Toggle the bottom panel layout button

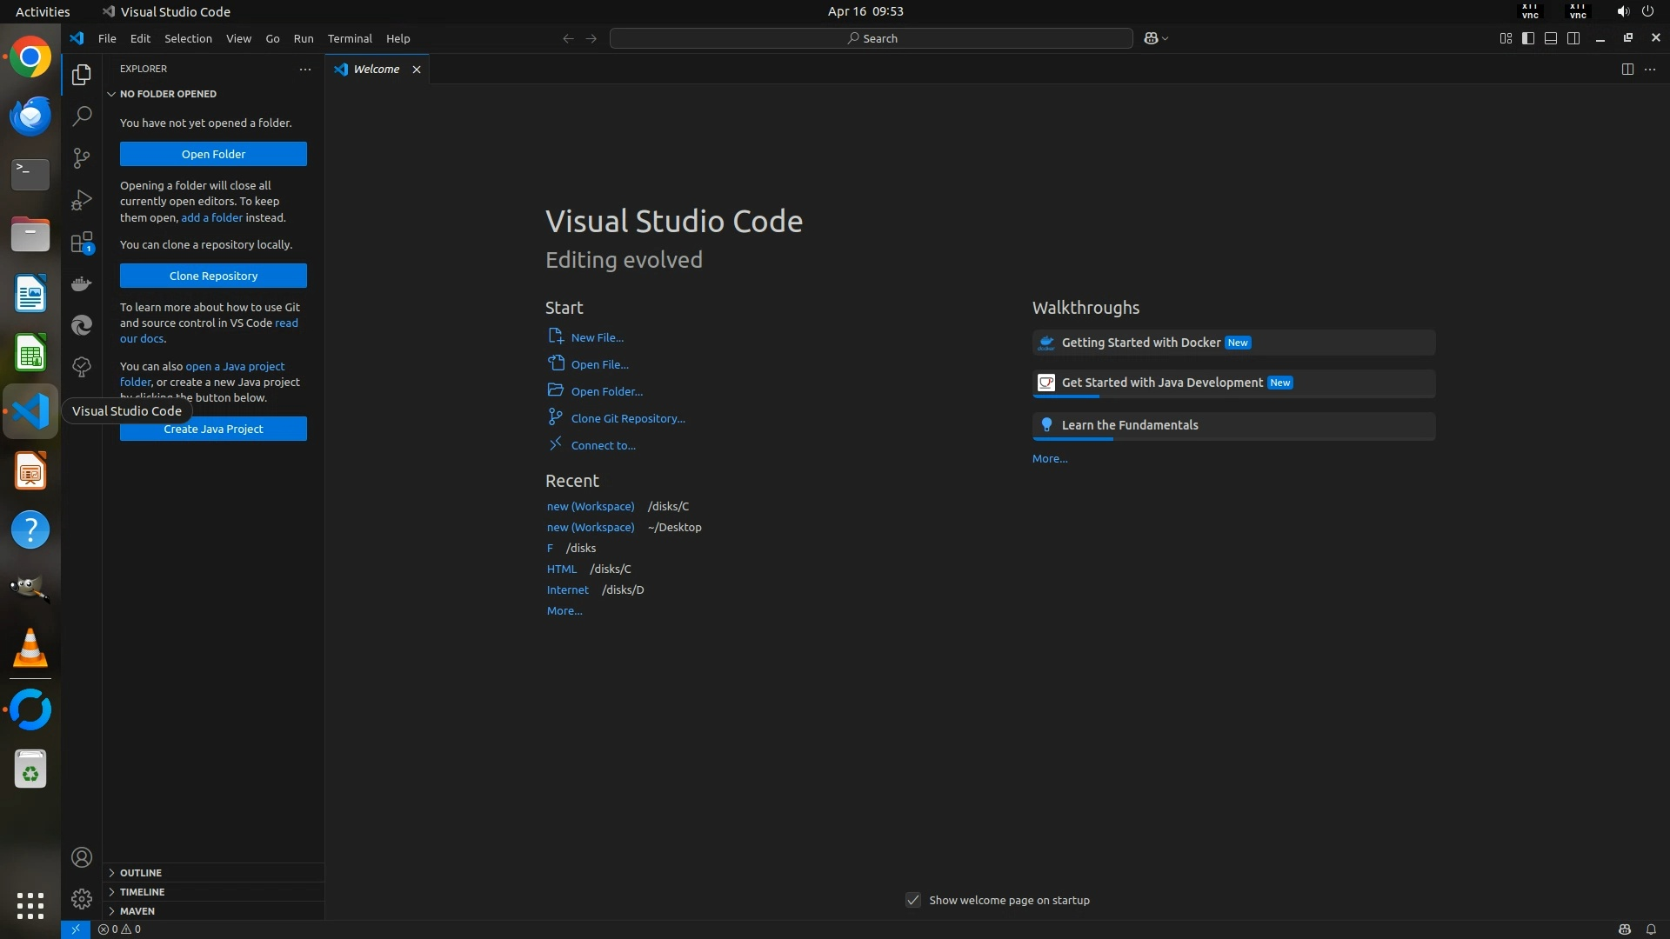1551,38
